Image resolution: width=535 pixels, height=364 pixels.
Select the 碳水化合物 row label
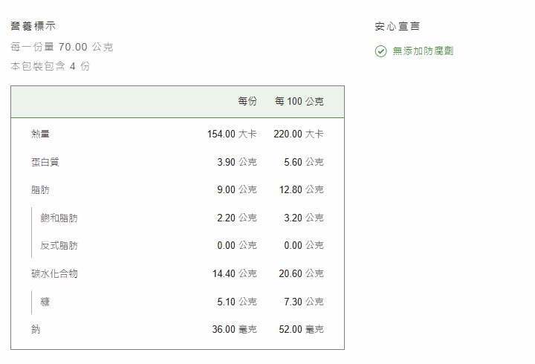click(x=54, y=273)
